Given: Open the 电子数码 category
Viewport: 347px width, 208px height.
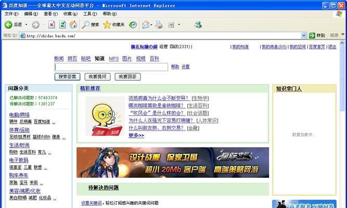Looking at the screenshot, I should pyautogui.click(x=19, y=160).
